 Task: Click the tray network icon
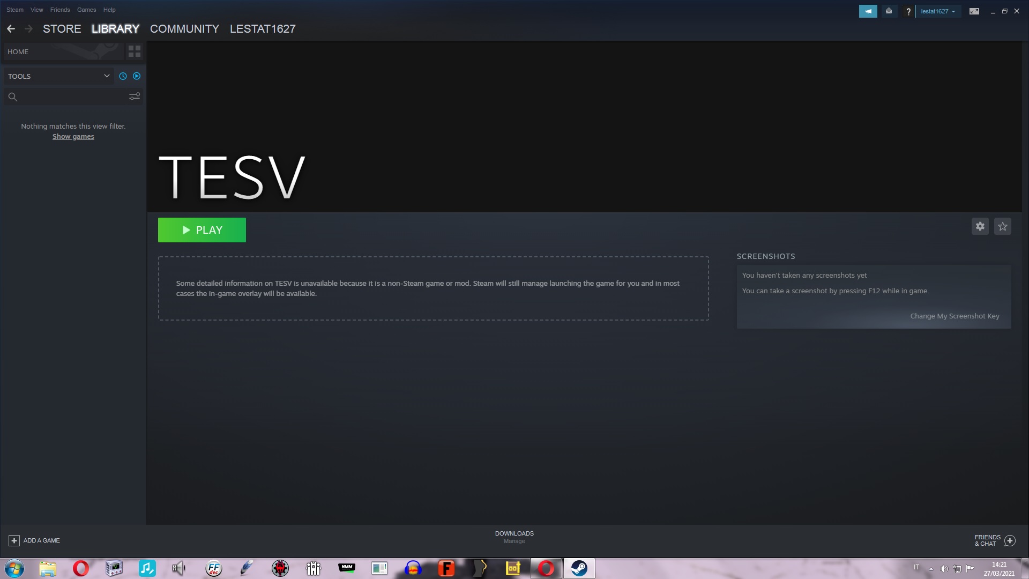coord(957,569)
